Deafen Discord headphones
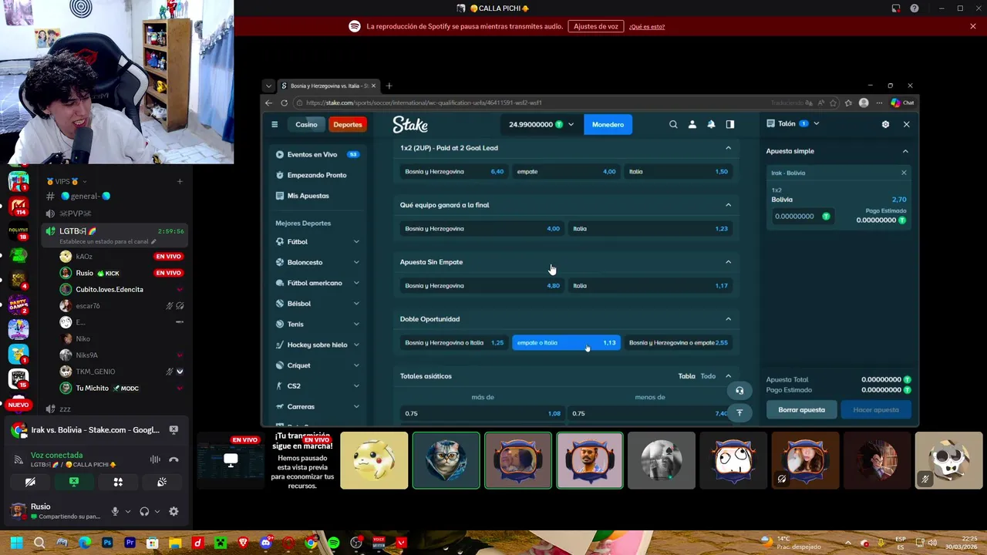The height and width of the screenshot is (555, 987). pyautogui.click(x=144, y=511)
